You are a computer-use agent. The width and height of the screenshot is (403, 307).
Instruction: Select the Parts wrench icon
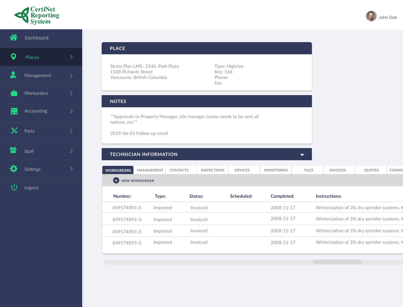point(14,130)
